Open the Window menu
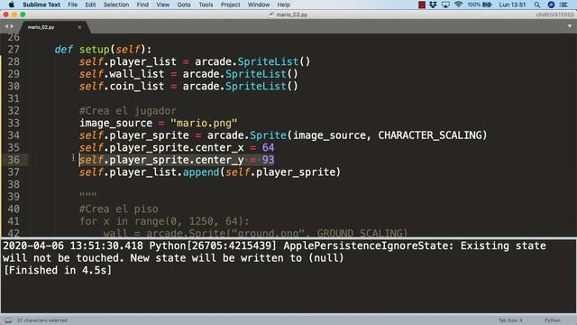This screenshot has width=577, height=325. pyautogui.click(x=259, y=5)
